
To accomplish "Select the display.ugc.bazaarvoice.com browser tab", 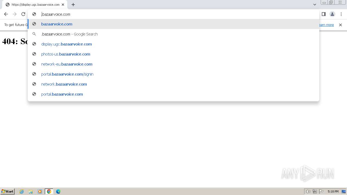I will click(34, 5).
